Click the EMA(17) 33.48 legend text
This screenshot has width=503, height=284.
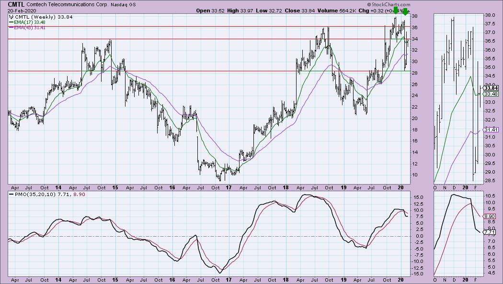click(29, 22)
